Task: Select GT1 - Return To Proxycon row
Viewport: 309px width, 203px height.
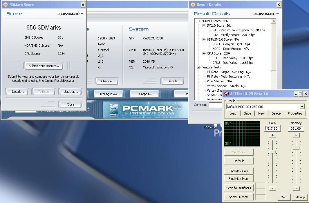Action: point(238,30)
